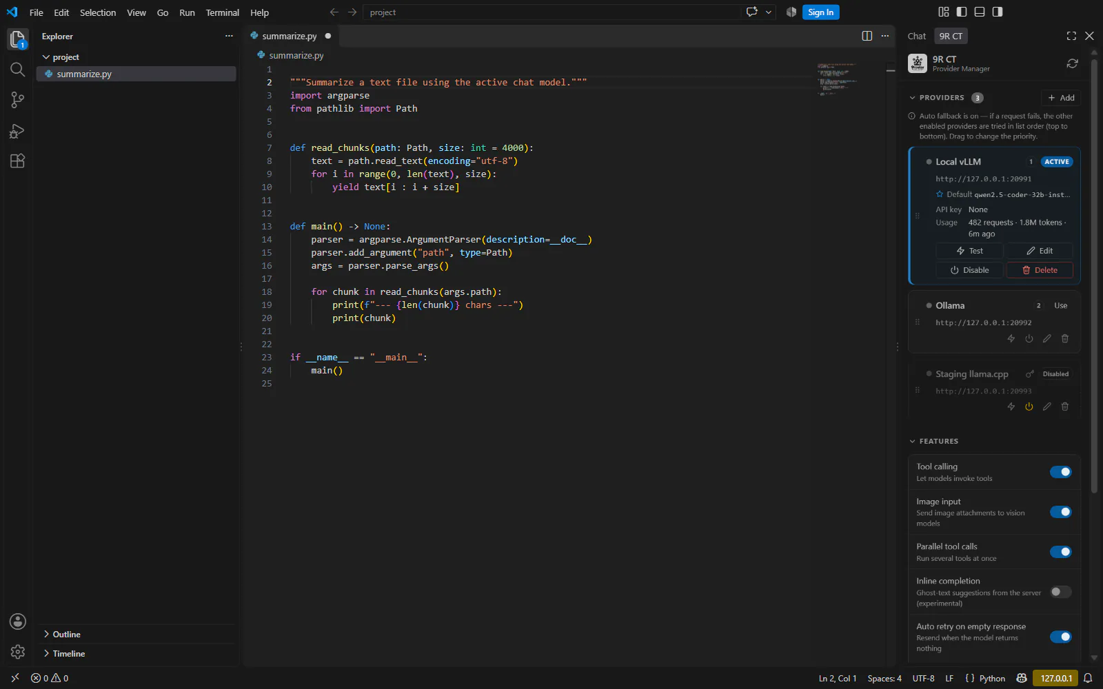Screen dimensions: 1103x689
Task: Switch to the Chat tab
Action: click(x=917, y=36)
